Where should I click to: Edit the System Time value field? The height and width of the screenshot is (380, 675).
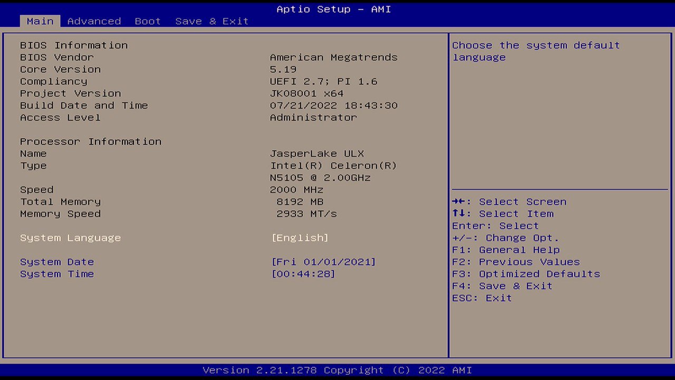click(303, 274)
